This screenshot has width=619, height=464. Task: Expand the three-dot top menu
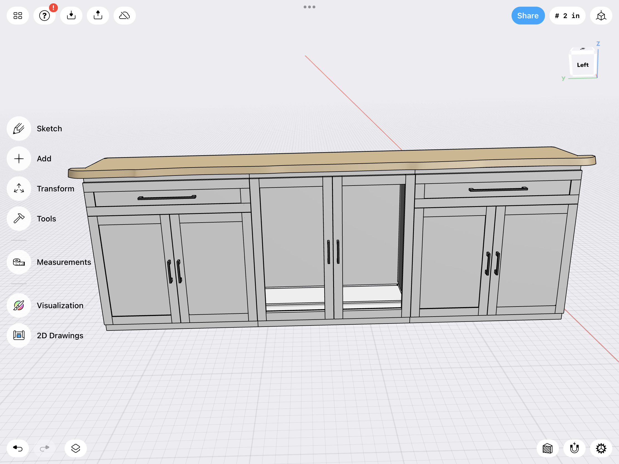click(309, 7)
